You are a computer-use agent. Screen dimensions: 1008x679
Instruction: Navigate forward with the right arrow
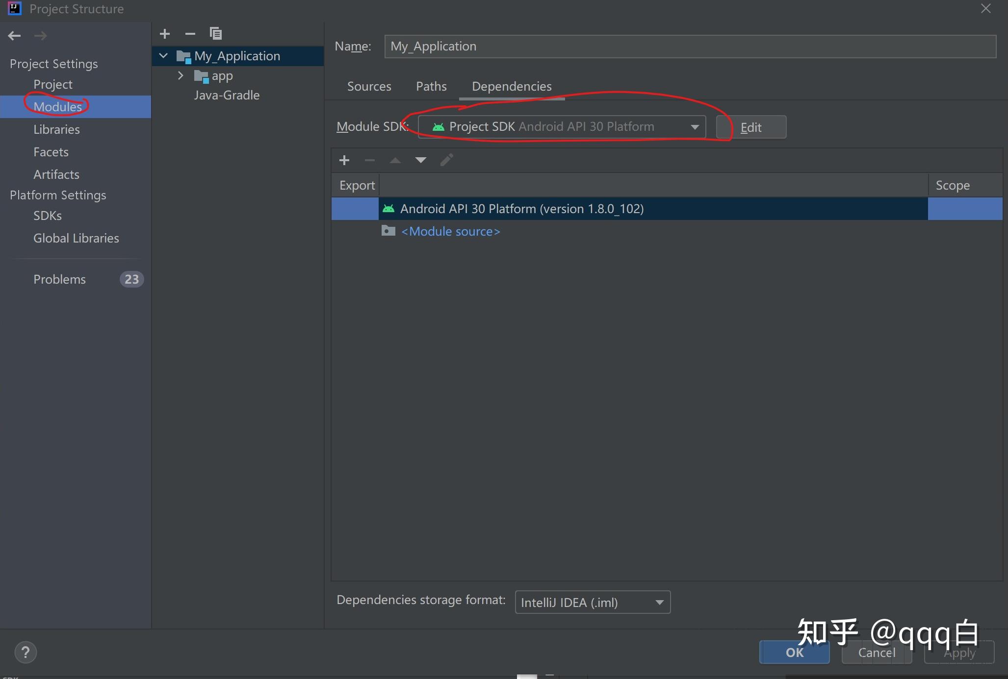(x=41, y=35)
